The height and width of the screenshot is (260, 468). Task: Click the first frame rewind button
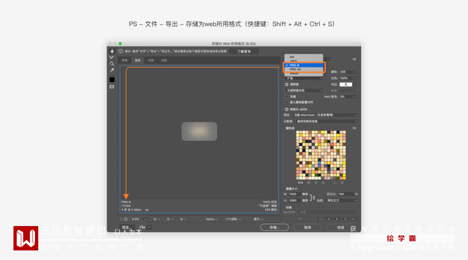pos(321,219)
